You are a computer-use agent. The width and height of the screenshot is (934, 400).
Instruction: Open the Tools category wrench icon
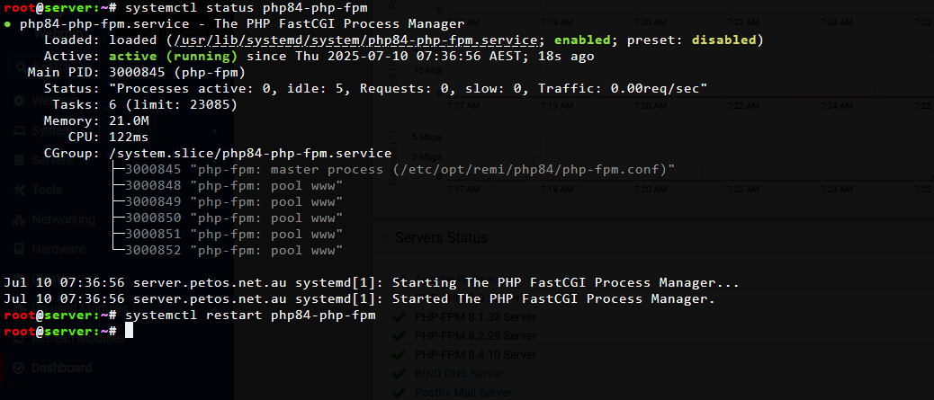[x=19, y=190]
